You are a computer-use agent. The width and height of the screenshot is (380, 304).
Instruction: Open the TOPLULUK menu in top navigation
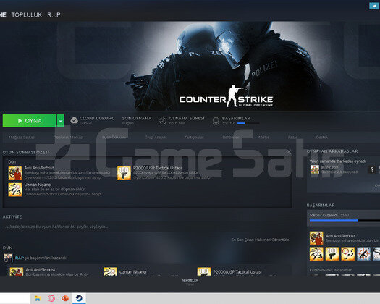(x=27, y=14)
